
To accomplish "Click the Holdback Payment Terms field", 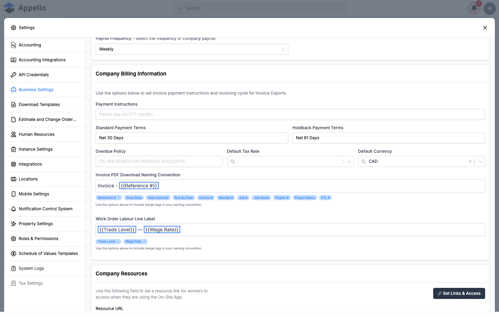I will (388, 138).
